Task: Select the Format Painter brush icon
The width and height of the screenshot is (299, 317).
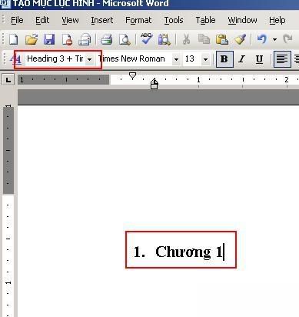Action: pos(240,39)
